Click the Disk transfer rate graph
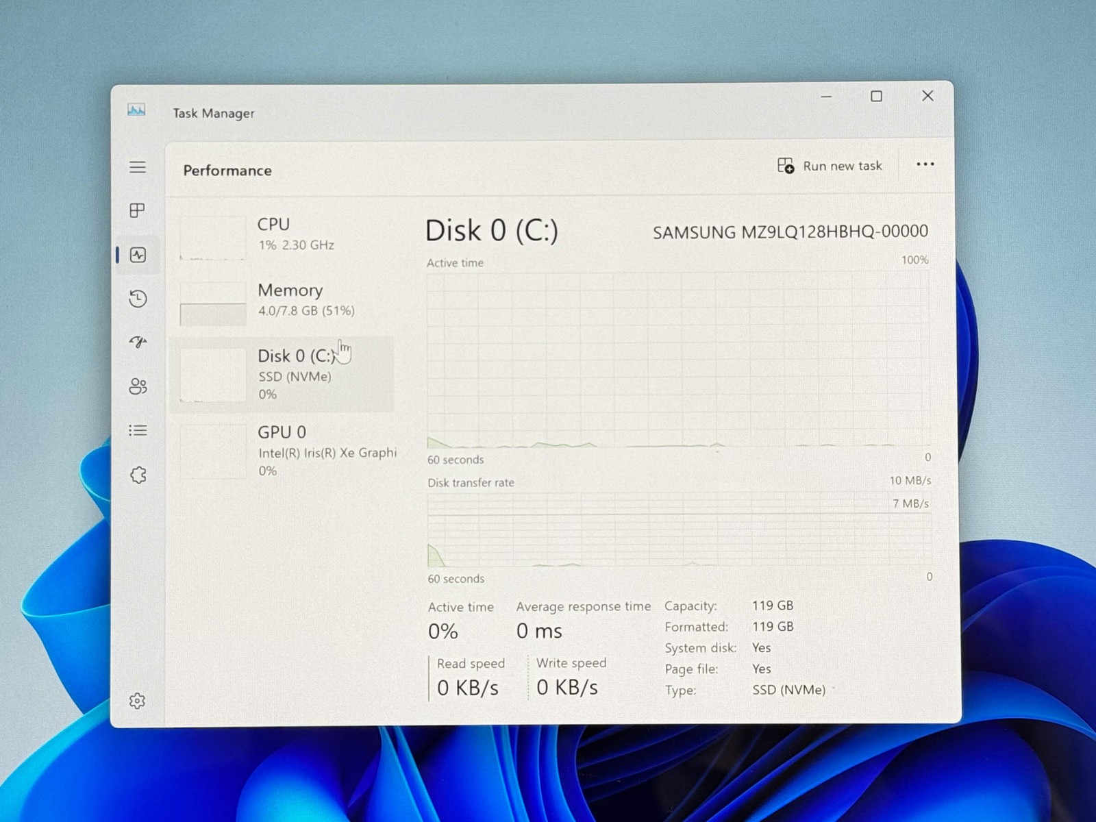This screenshot has width=1096, height=822. tap(679, 530)
